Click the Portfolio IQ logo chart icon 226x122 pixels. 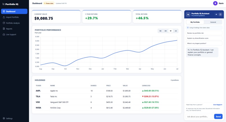click(4, 4)
